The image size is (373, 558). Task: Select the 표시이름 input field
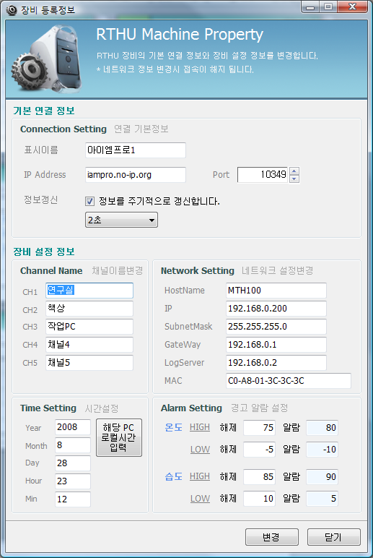point(136,150)
